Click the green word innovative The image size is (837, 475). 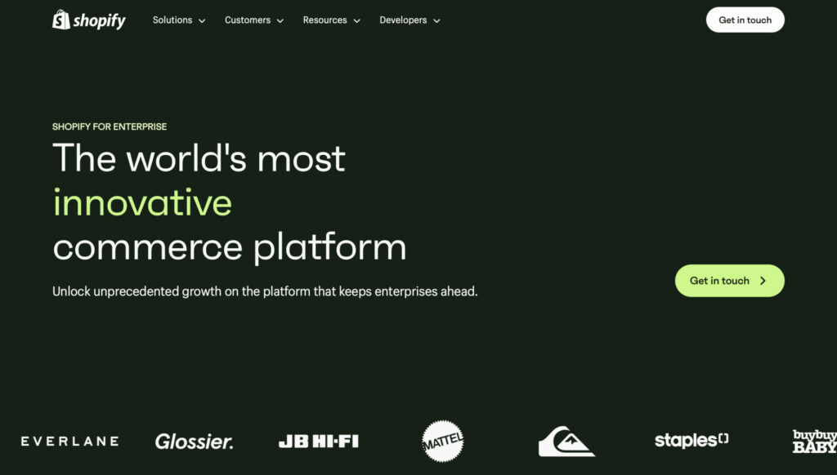(142, 202)
